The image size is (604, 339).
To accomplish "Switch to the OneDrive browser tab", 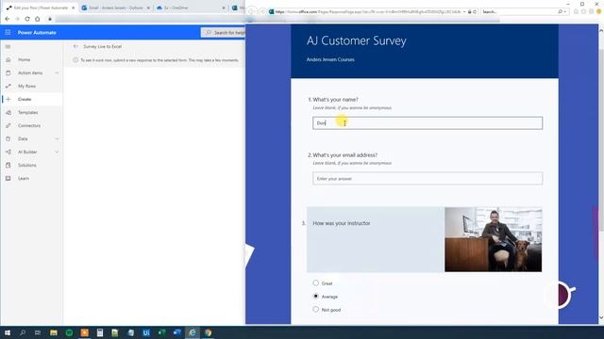I will (191, 8).
